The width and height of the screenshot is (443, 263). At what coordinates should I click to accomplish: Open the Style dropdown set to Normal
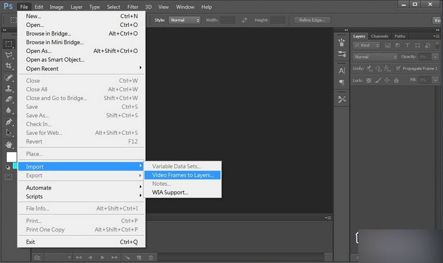coord(185,20)
